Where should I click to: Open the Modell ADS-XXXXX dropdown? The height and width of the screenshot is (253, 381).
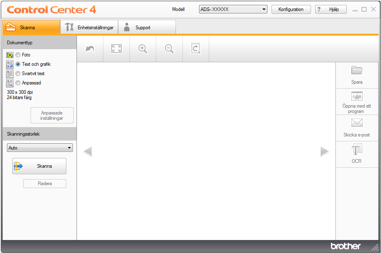[x=233, y=9]
